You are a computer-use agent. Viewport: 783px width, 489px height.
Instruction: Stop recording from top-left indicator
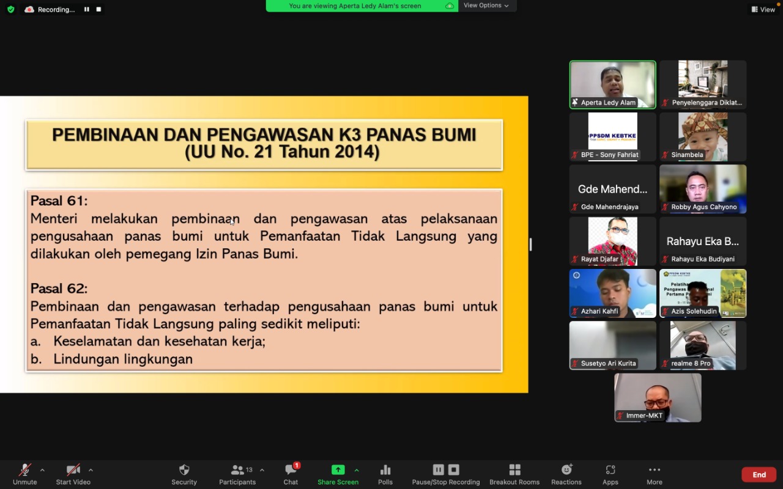coord(98,9)
